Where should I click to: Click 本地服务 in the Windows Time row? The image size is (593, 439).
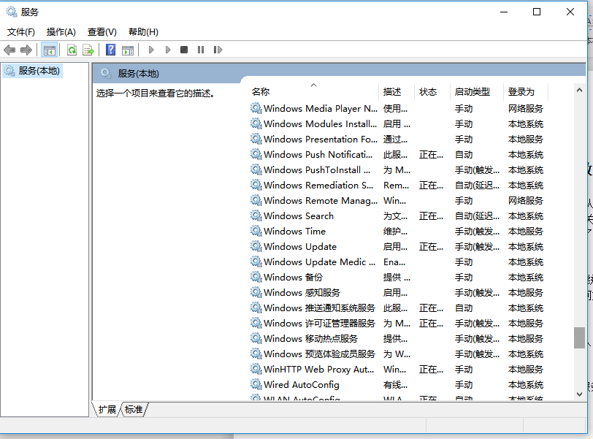(526, 231)
